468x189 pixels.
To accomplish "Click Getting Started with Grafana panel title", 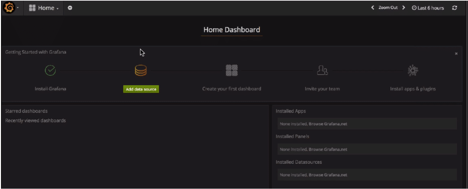I will (36, 52).
